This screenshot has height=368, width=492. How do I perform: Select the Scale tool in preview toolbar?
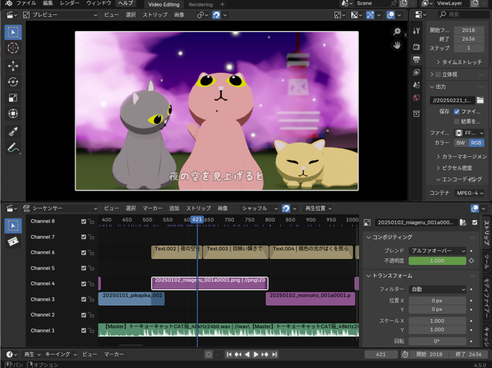point(13,98)
